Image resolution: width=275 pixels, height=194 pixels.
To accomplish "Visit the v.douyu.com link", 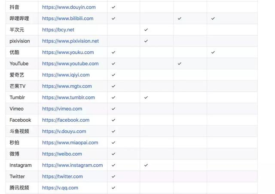I will 64,131.
